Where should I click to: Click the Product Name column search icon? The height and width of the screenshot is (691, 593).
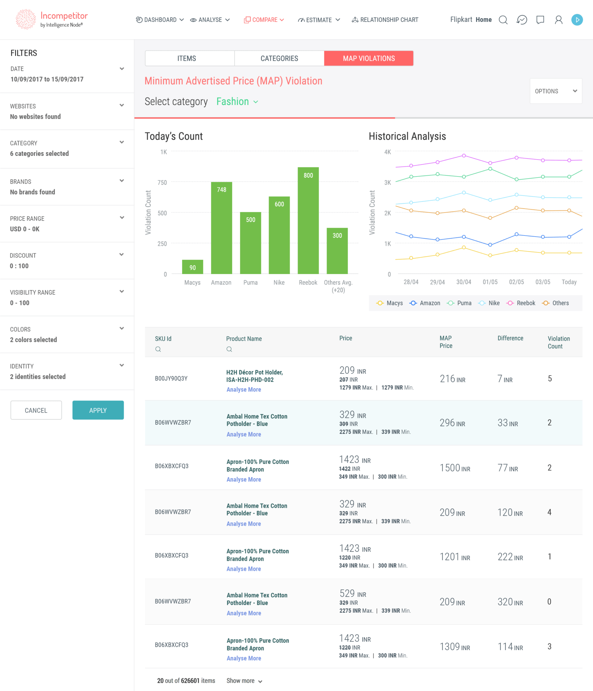(229, 349)
